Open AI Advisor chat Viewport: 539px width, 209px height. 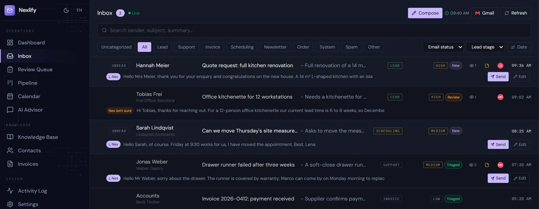tap(44, 110)
